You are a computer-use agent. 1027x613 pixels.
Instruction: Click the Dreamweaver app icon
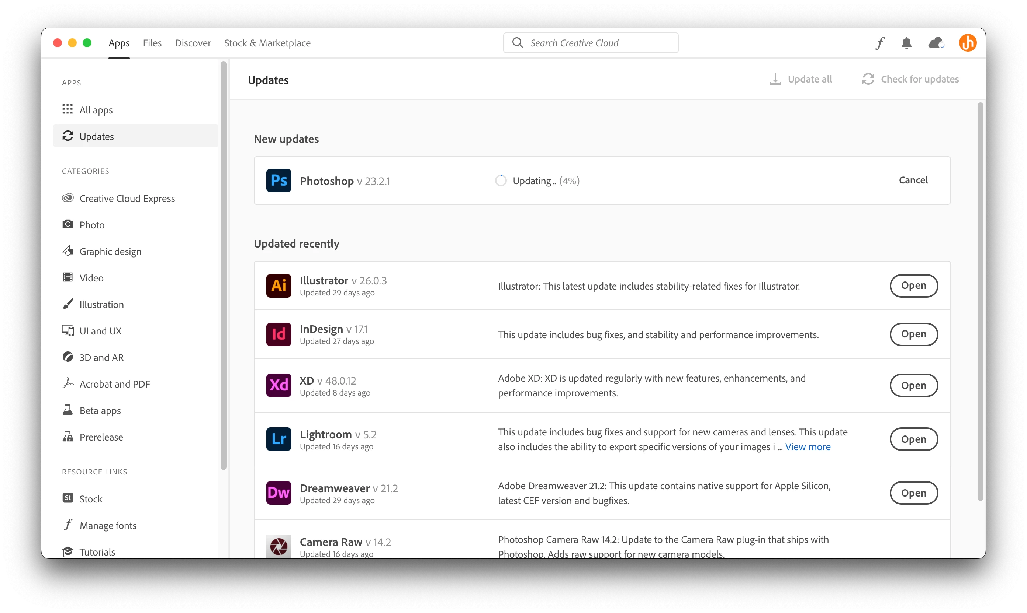coord(279,493)
